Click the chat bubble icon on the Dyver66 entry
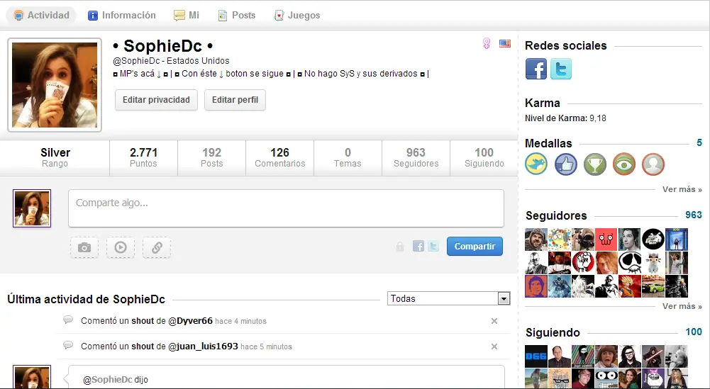The width and height of the screenshot is (710, 389). pyautogui.click(x=68, y=320)
